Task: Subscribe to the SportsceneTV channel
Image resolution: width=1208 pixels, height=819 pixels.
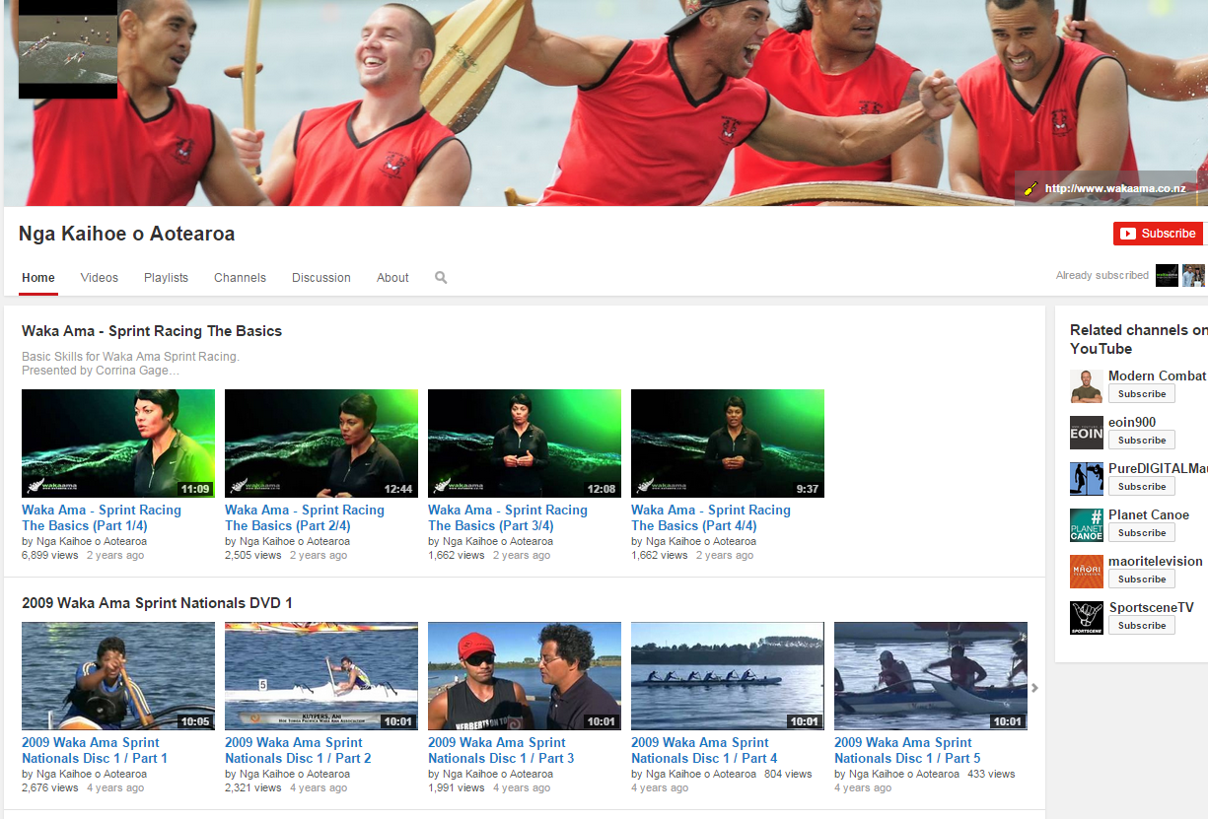Action: coord(1142,626)
